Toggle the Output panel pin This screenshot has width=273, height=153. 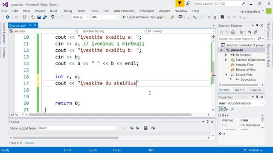(x=208, y=122)
